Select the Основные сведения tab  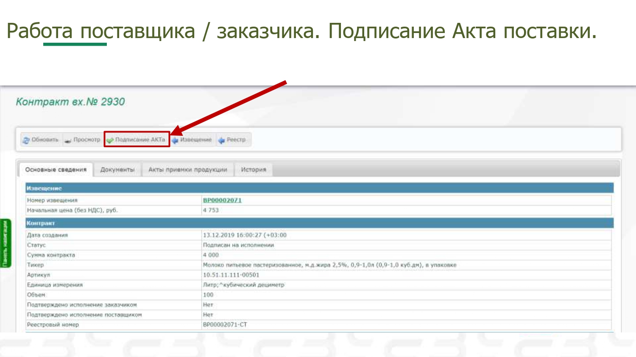[x=56, y=170]
